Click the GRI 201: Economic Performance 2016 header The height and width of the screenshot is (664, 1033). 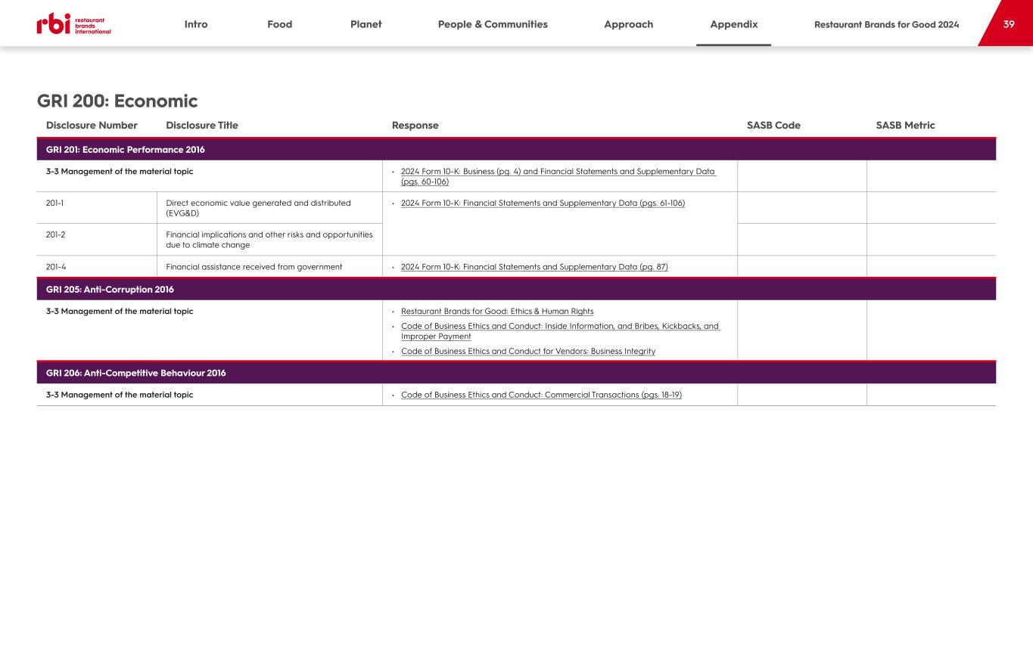tap(126, 150)
